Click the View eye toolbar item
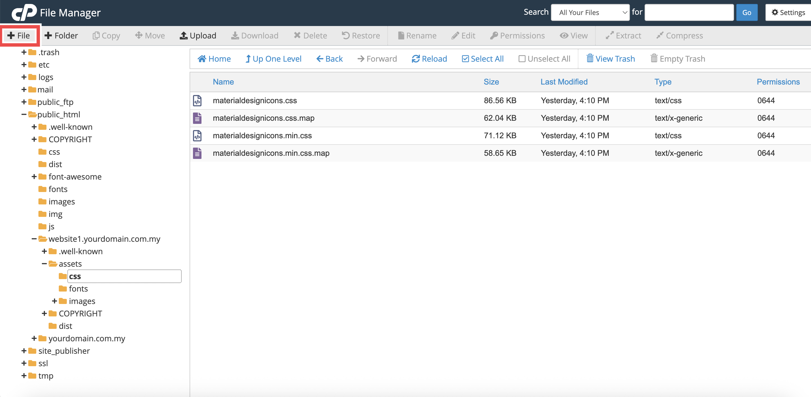 574,36
